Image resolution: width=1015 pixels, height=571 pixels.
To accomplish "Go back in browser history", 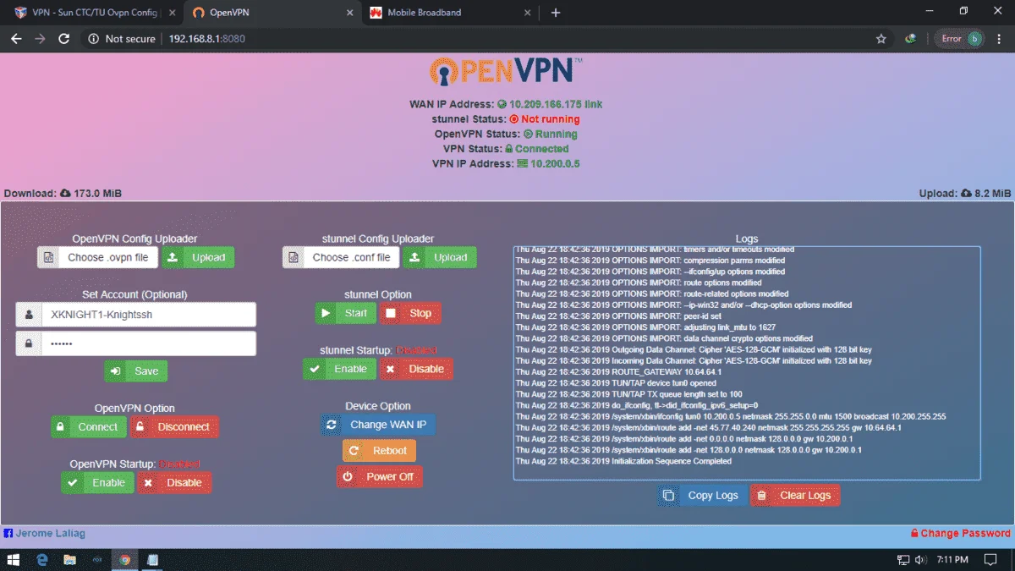I will pos(15,39).
